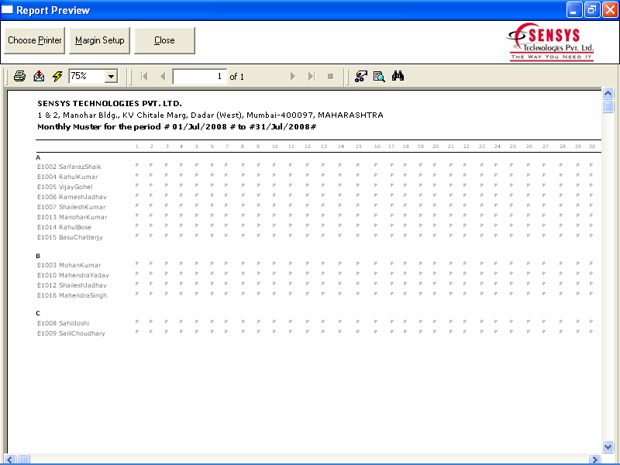Click employee row E1007 ShaileshKumar
The image size is (620, 465).
pyautogui.click(x=71, y=207)
